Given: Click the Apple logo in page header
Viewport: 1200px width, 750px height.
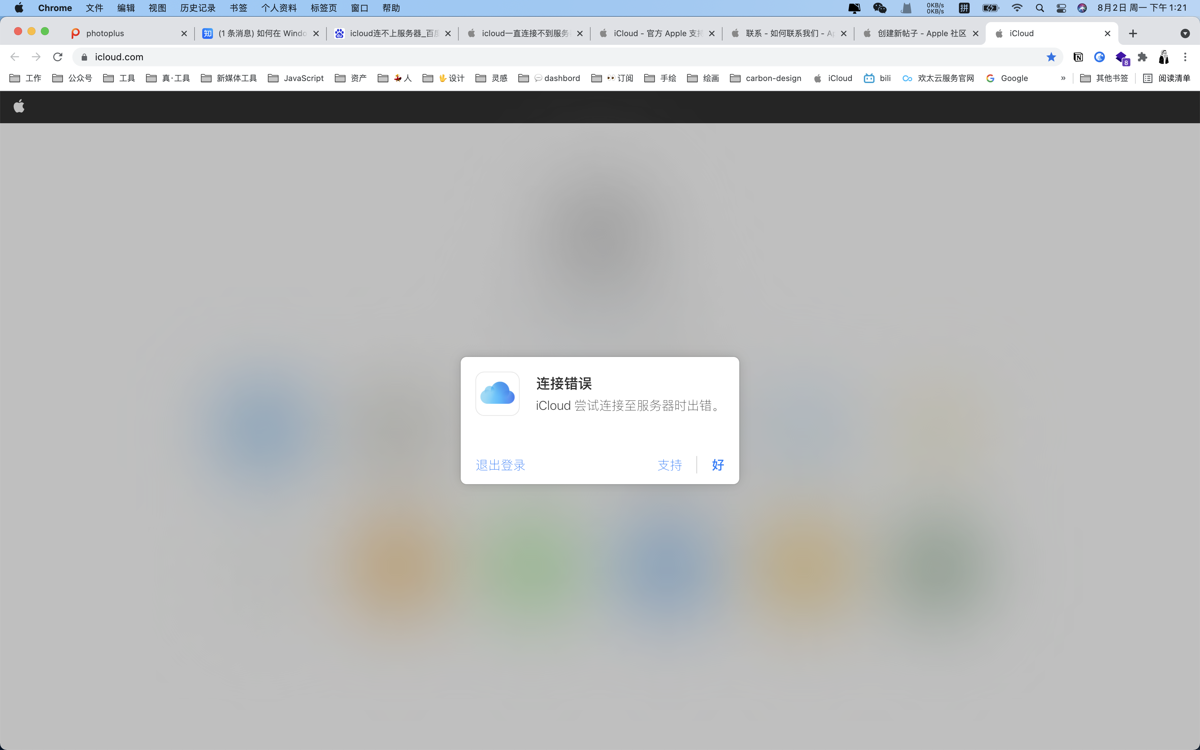Looking at the screenshot, I should (19, 106).
